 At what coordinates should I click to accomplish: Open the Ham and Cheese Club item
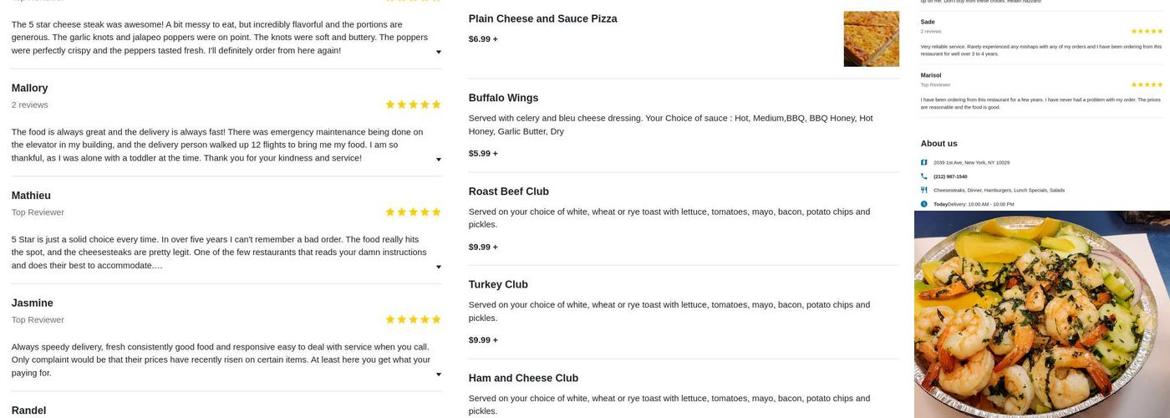523,378
